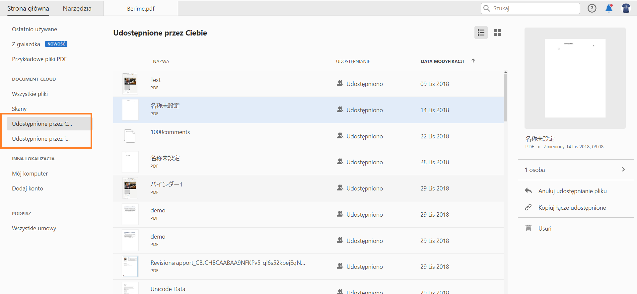Sort list by Nazwa column header

tap(161, 61)
